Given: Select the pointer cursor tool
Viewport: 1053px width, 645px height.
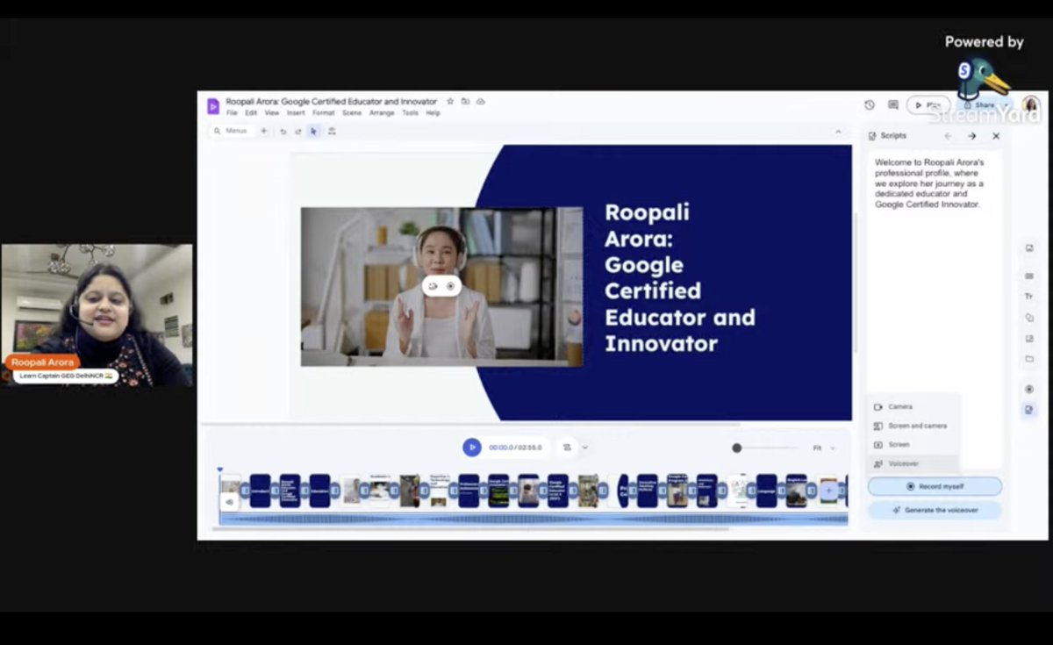Looking at the screenshot, I should (313, 131).
